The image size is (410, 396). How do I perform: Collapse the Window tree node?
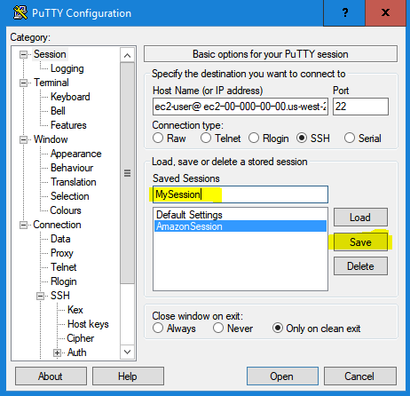click(23, 139)
